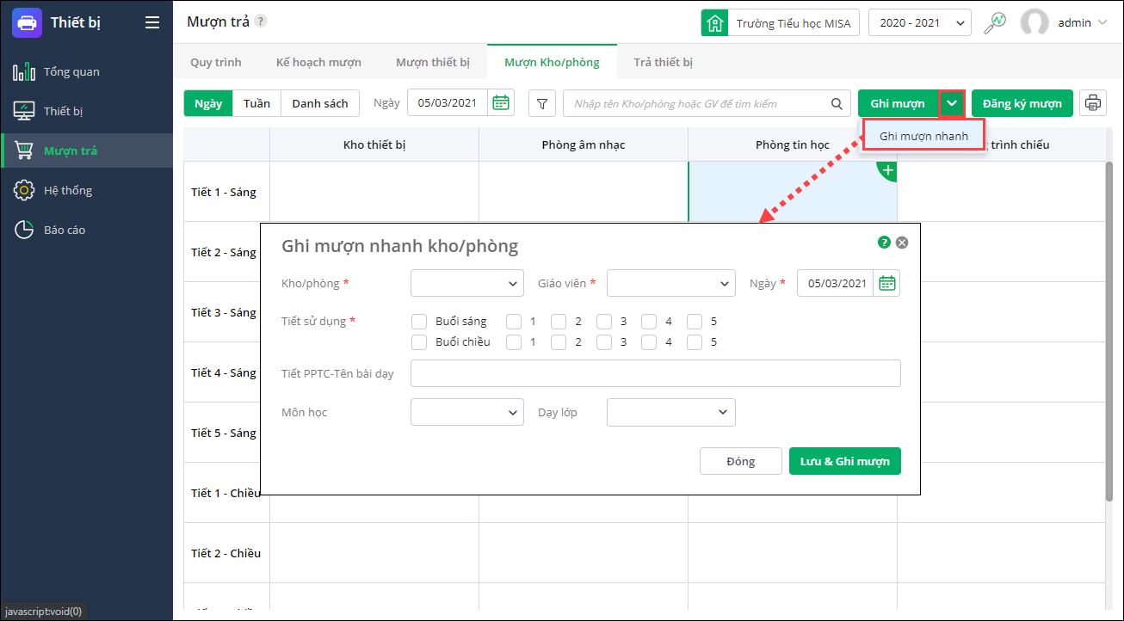The height and width of the screenshot is (621, 1124).
Task: Switch to Trả thiết bị tab
Action: (664, 62)
